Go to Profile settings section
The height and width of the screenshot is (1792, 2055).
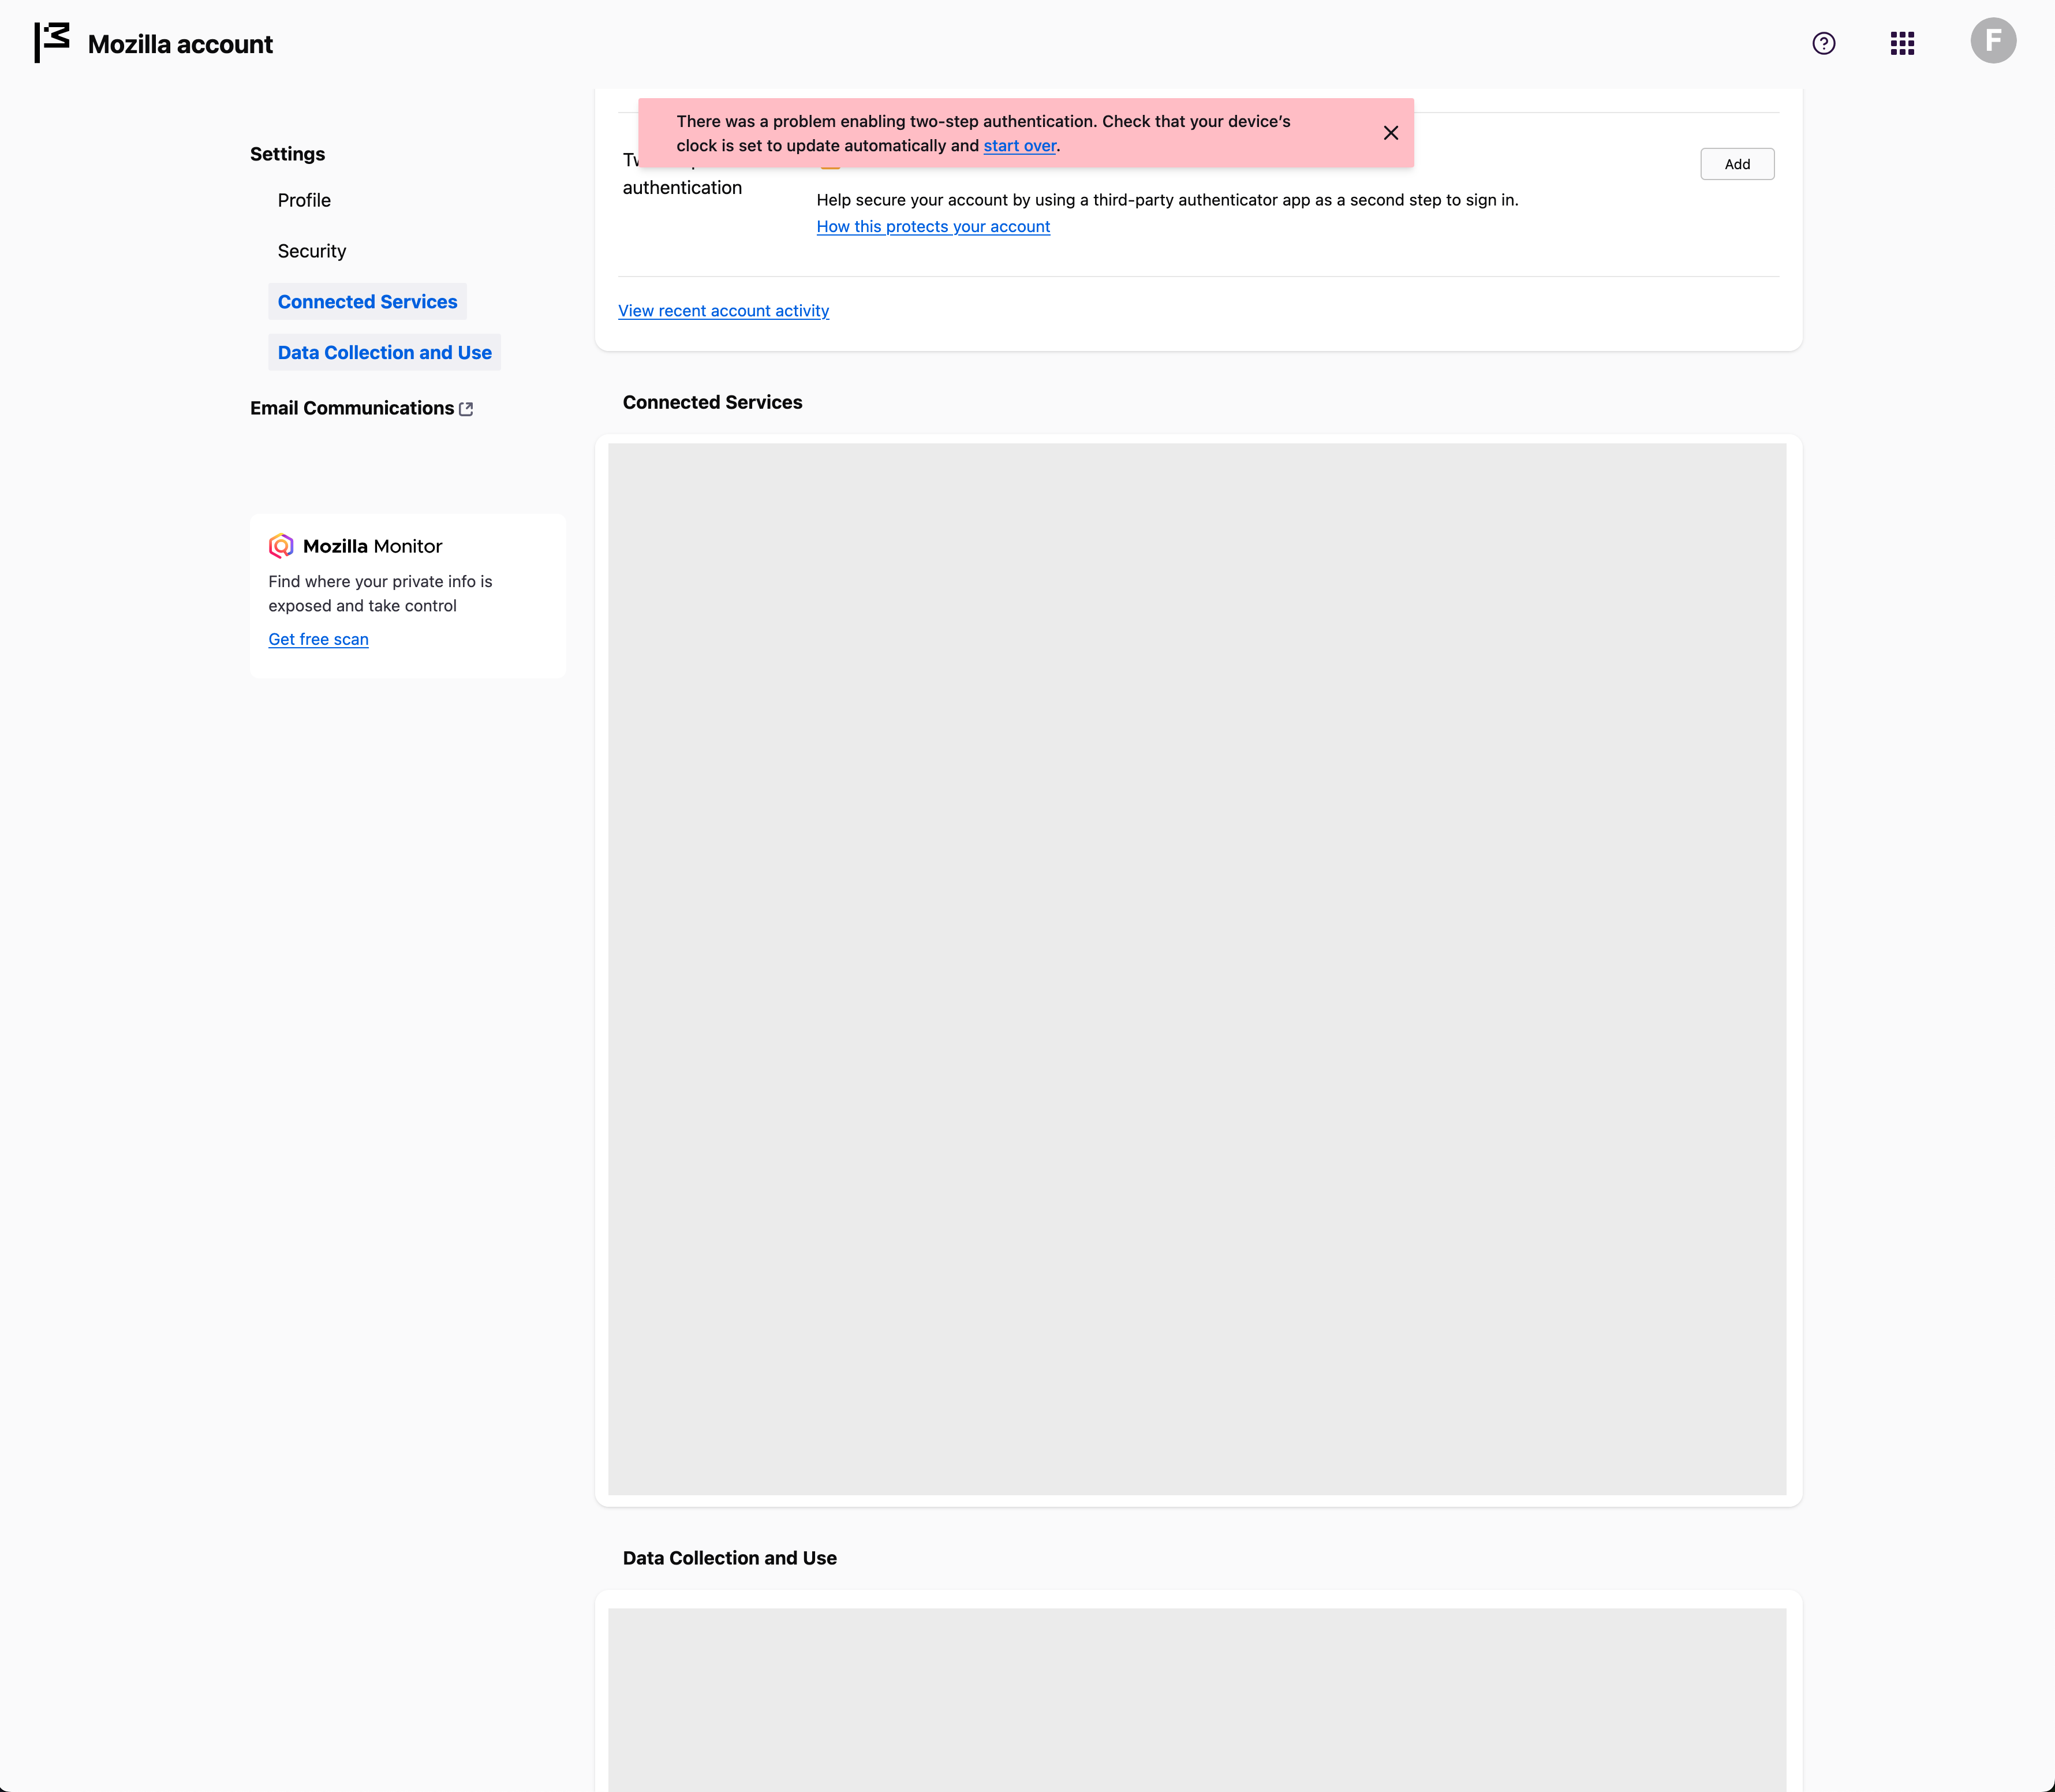[304, 200]
